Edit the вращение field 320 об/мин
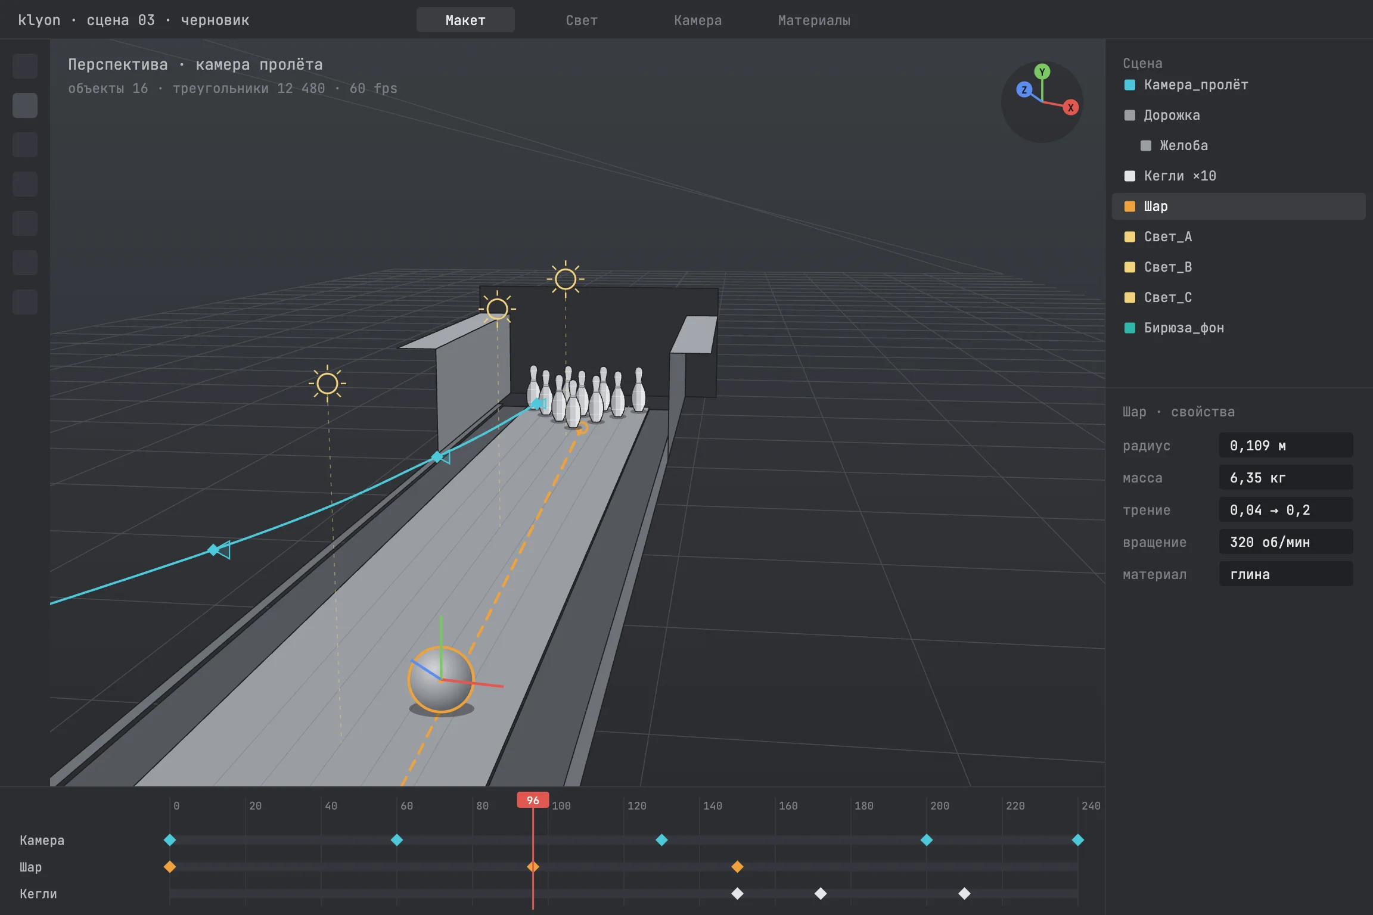1373x915 pixels. pyautogui.click(x=1286, y=542)
